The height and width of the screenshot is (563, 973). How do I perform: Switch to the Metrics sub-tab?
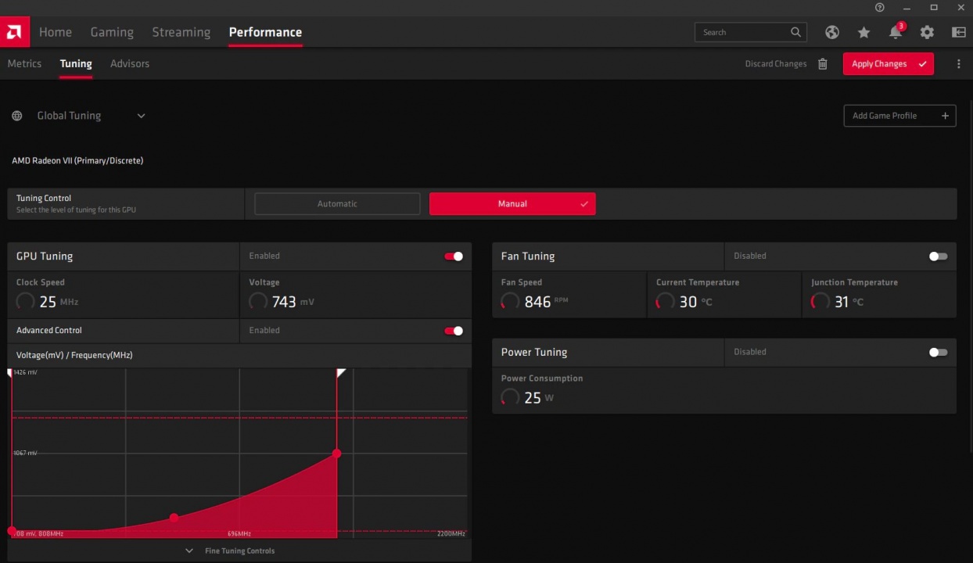[24, 64]
